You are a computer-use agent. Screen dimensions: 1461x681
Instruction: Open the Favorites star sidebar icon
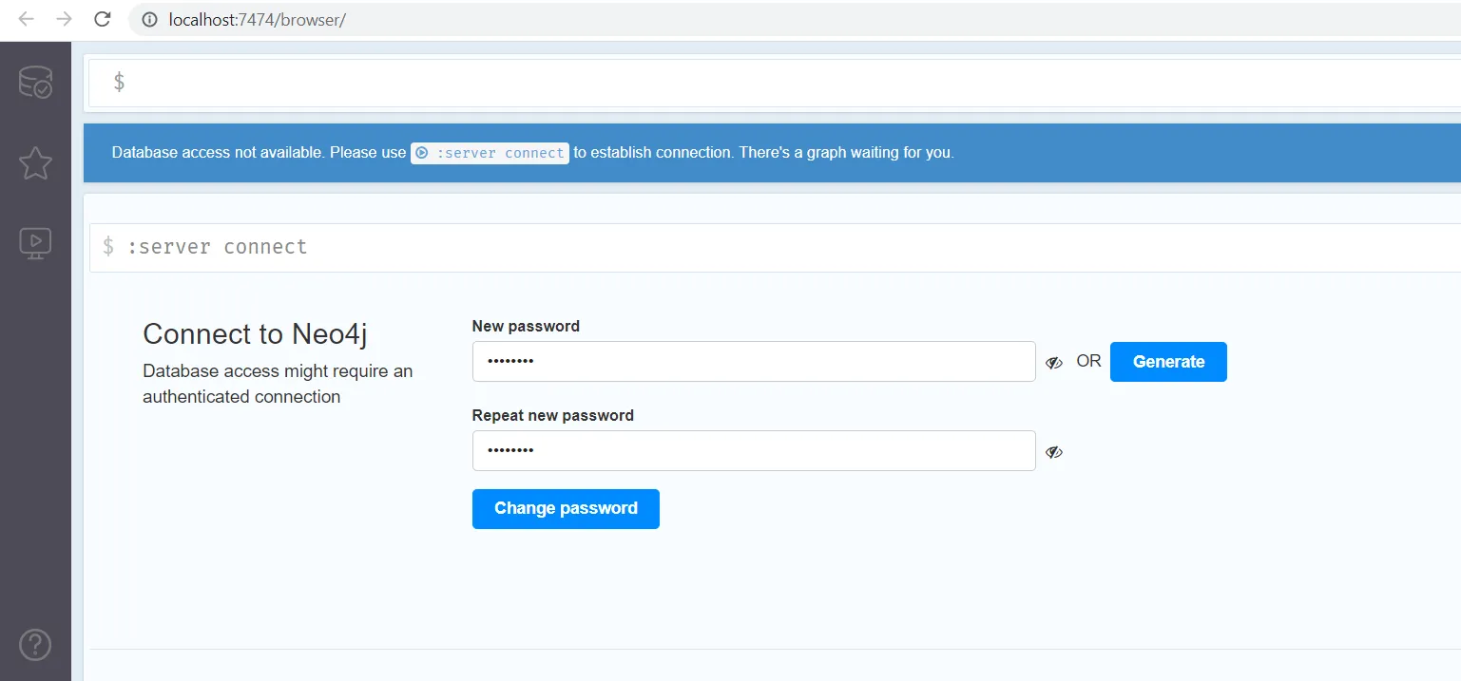coord(35,163)
